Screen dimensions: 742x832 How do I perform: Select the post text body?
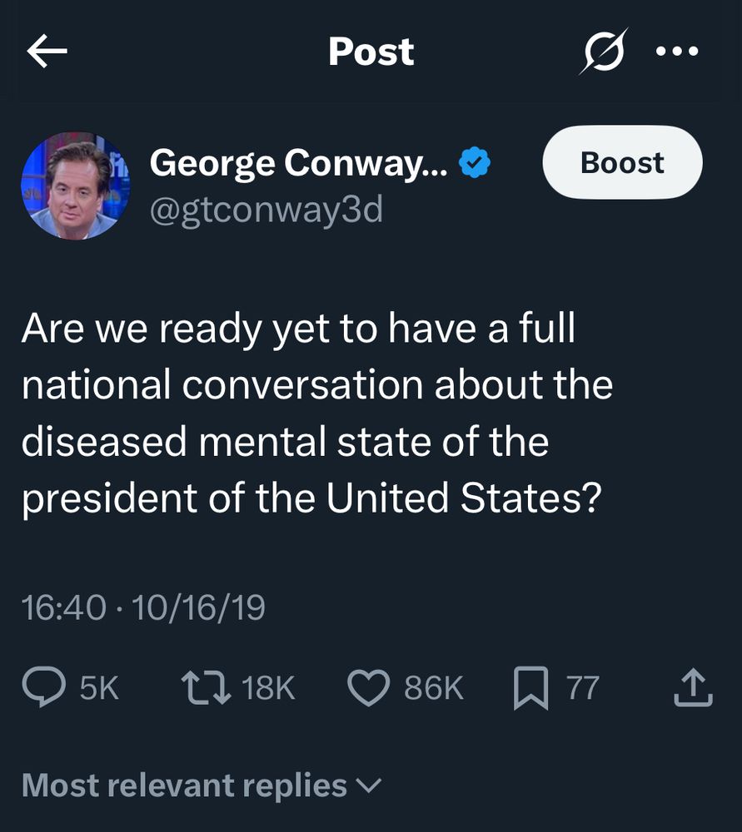click(317, 414)
